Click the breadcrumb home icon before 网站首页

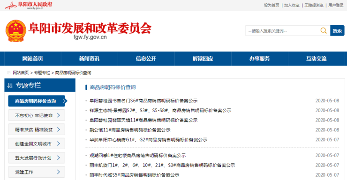click(8, 72)
